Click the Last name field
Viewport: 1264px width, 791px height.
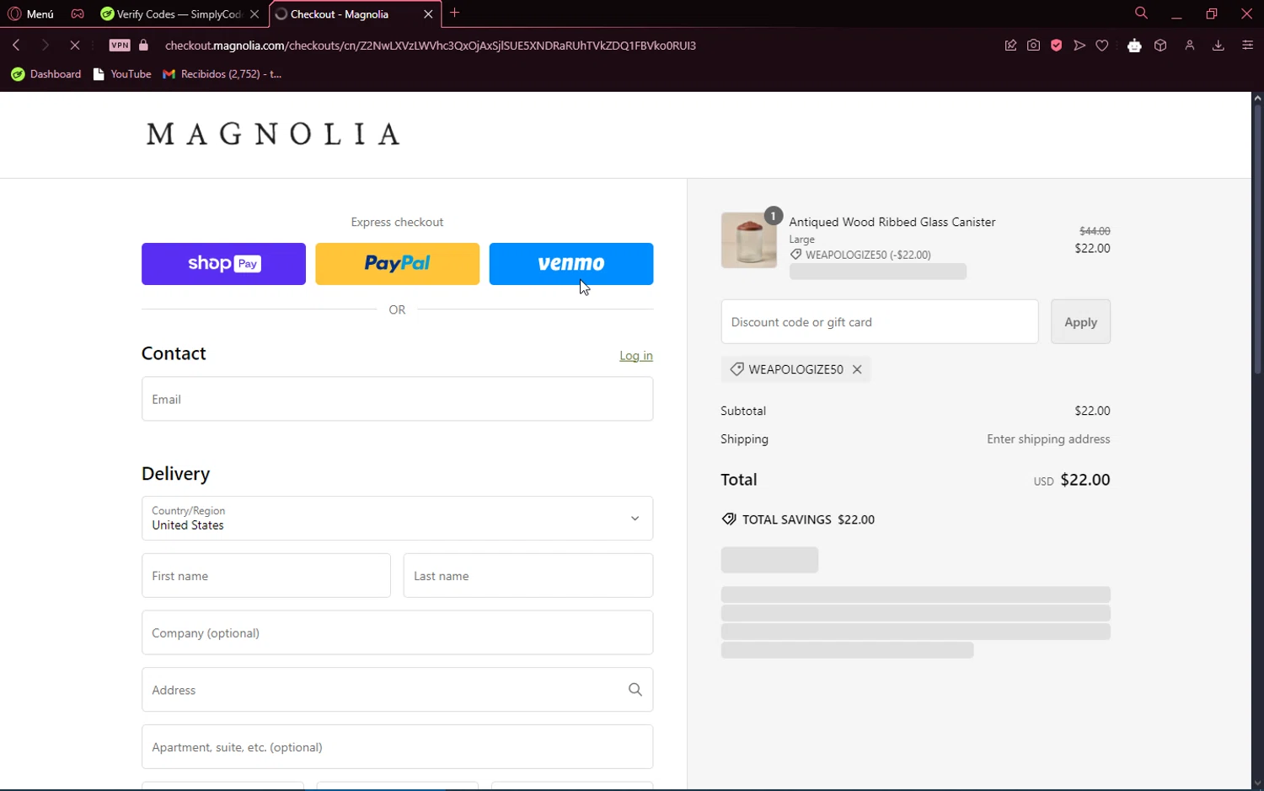[528, 576]
